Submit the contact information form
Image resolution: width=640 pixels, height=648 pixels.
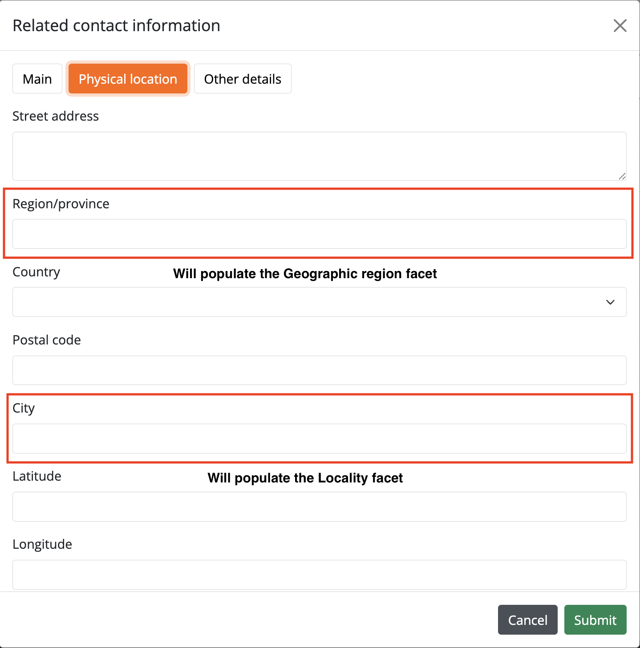tap(595, 620)
